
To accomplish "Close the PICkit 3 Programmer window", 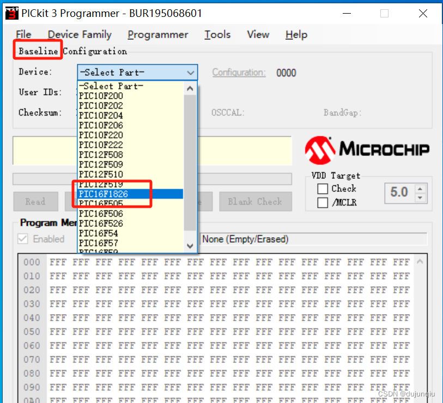I will coord(423,13).
